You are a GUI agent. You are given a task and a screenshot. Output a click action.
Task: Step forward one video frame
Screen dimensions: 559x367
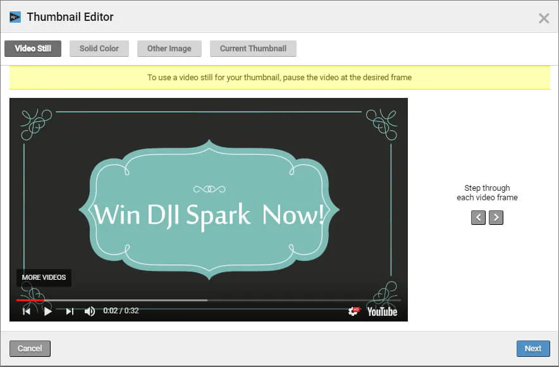[x=496, y=217]
